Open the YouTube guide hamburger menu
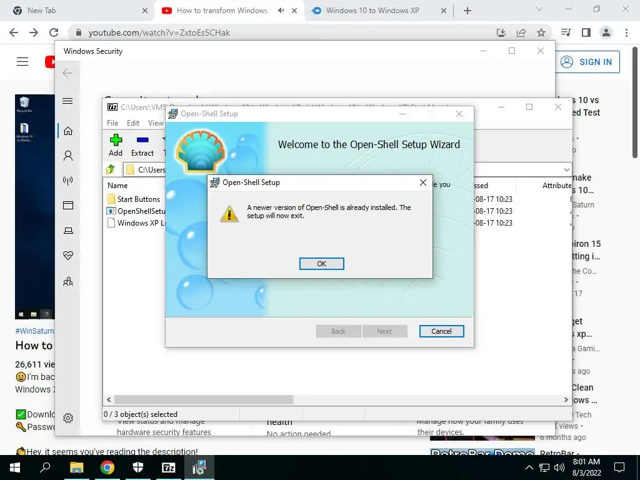Viewport: 640px width, 480px height. (x=22, y=62)
